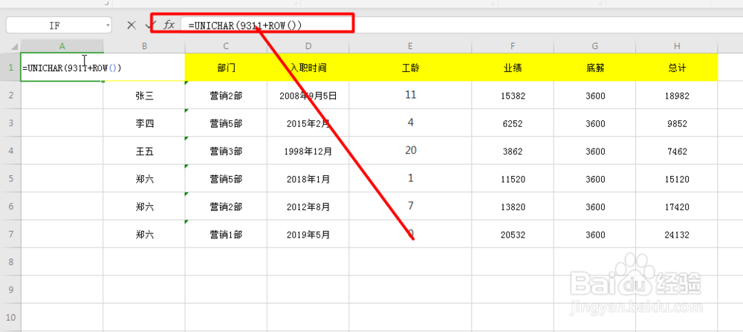Select the 业绩 cell 15382

coord(513,95)
